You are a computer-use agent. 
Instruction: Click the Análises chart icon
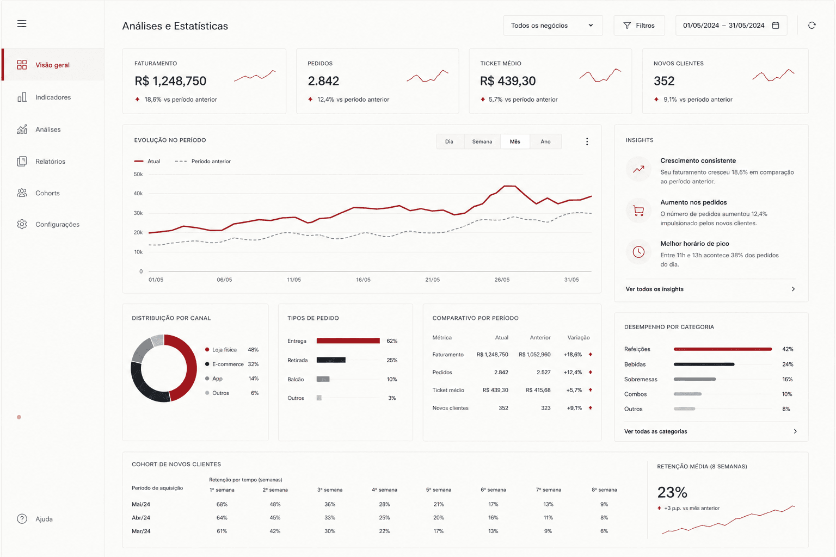click(x=22, y=129)
